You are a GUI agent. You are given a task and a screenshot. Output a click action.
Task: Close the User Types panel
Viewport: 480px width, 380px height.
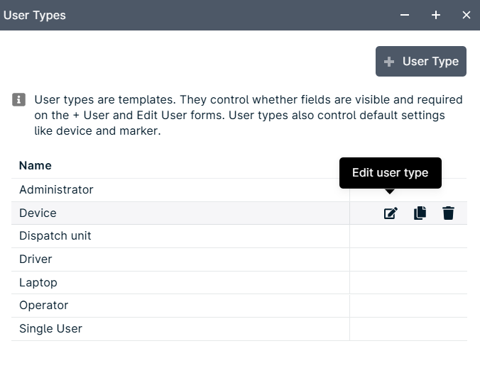[x=467, y=15]
